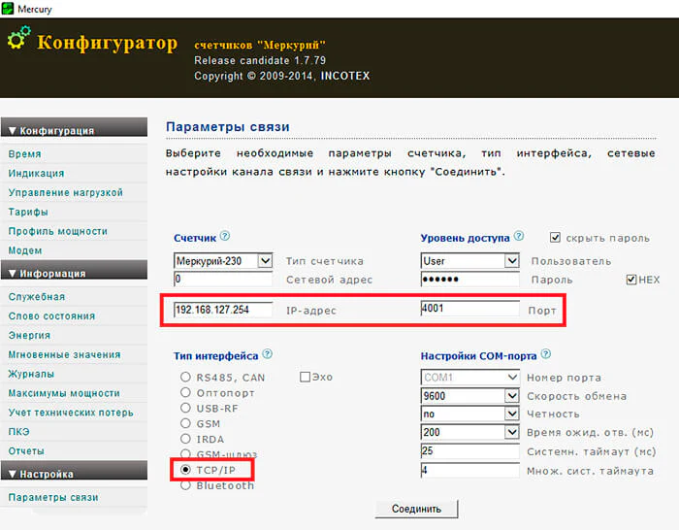Select the RS485, CAN interface radio button
The width and height of the screenshot is (679, 530).
point(185,377)
